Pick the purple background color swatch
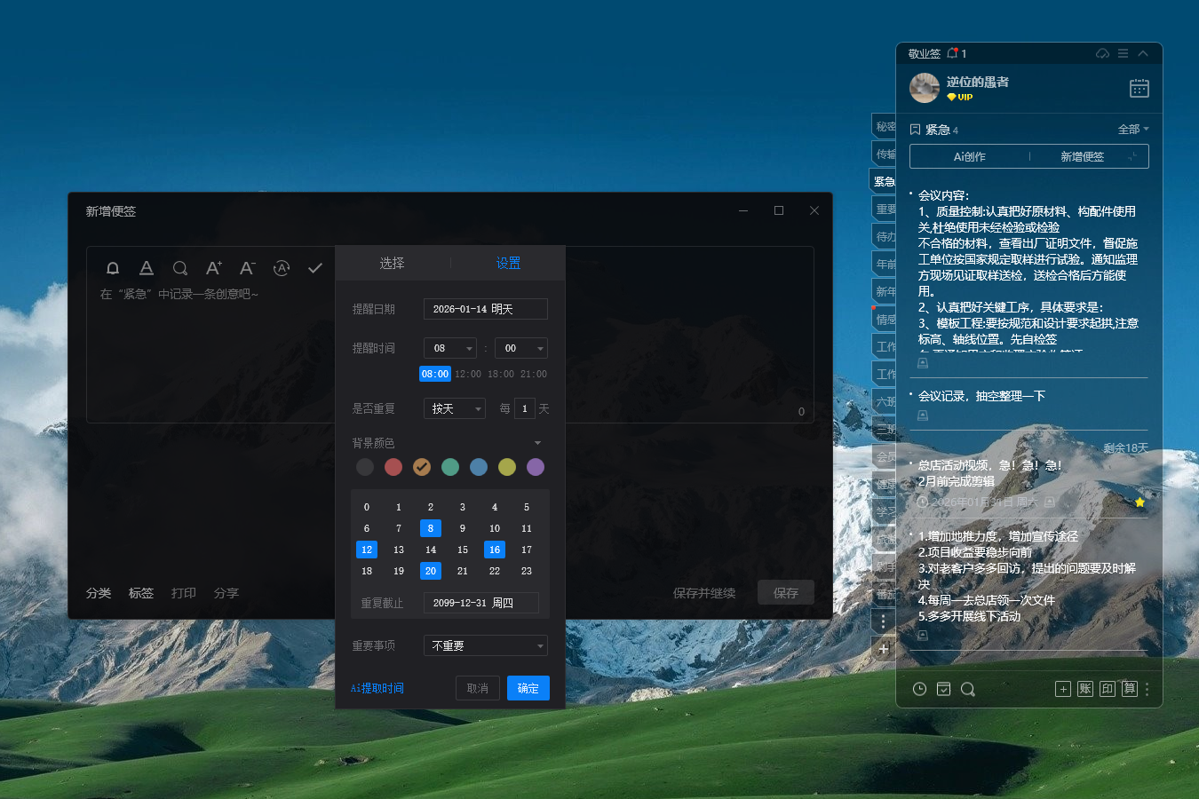Screen dimensions: 1199x799 (x=536, y=467)
